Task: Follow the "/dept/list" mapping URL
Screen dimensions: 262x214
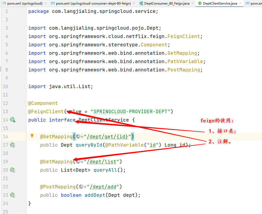Action: click(x=102, y=162)
